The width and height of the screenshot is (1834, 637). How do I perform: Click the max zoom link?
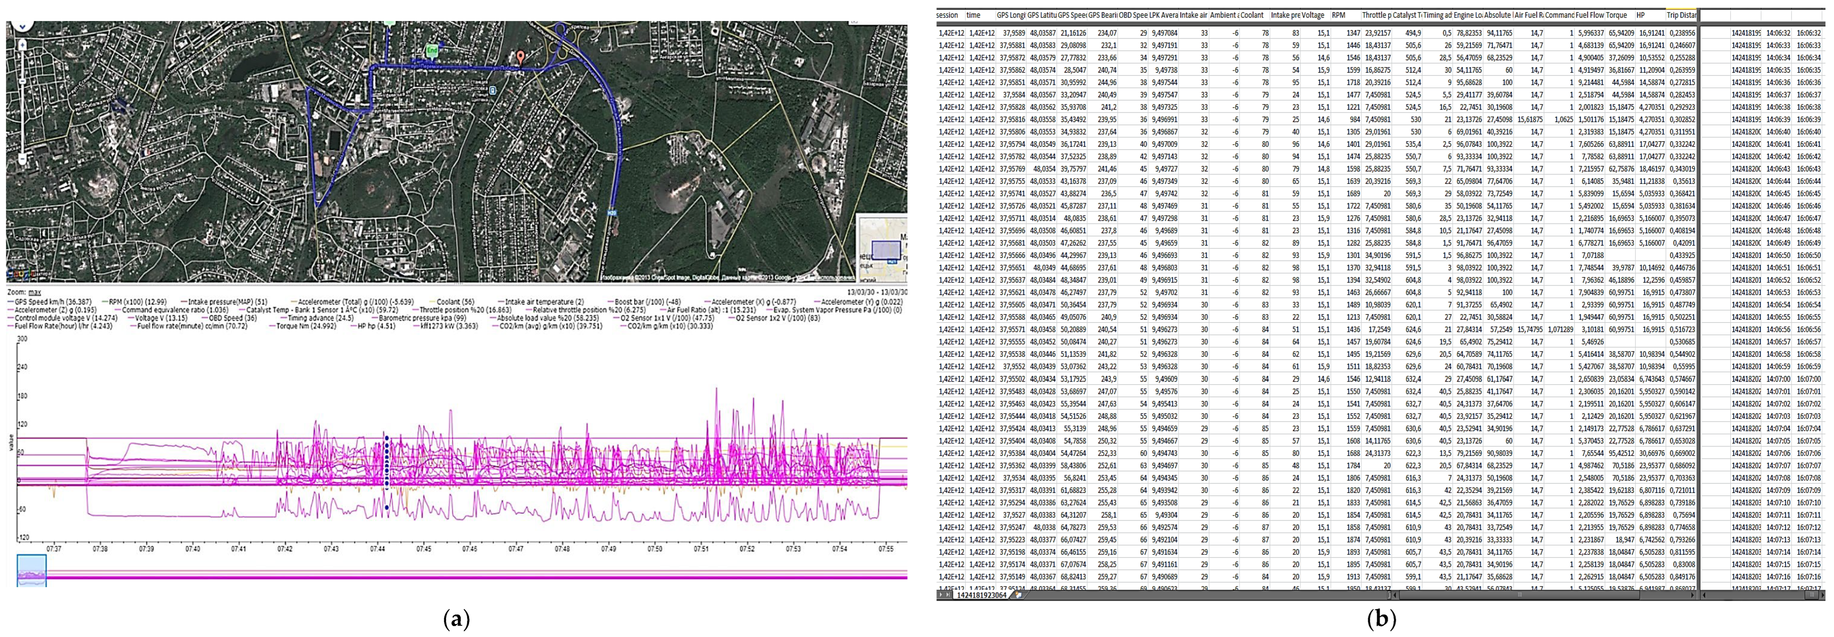34,292
